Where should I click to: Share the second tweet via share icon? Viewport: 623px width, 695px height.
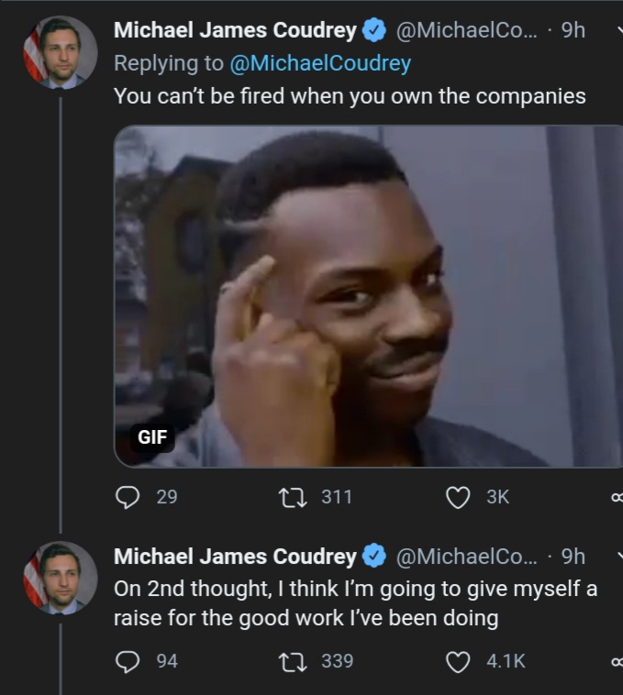pyautogui.click(x=617, y=662)
